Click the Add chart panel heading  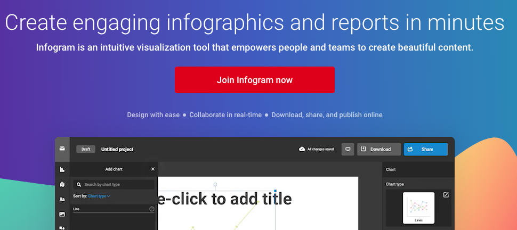[114, 169]
